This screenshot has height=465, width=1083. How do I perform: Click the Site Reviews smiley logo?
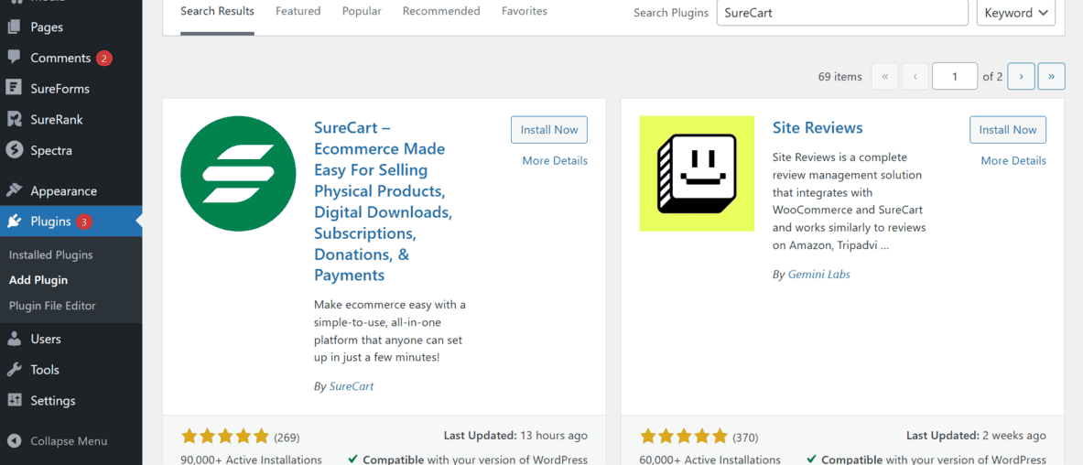click(x=697, y=173)
